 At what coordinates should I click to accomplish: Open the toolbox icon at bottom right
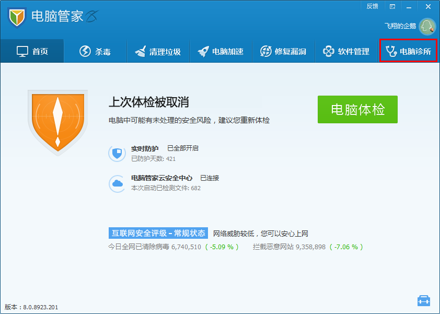(424, 300)
